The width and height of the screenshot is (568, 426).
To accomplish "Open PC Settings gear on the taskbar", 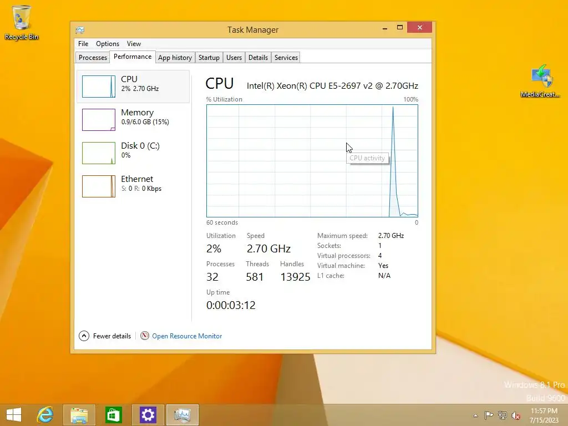I will click(x=148, y=415).
